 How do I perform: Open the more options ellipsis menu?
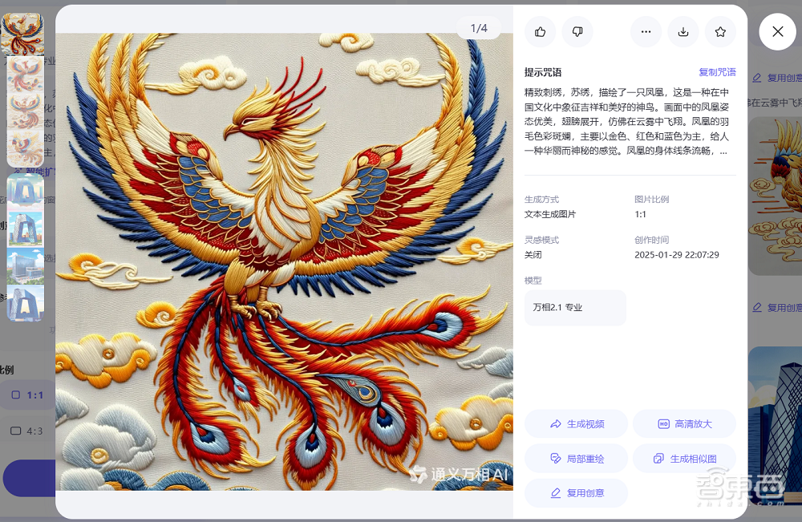646,32
